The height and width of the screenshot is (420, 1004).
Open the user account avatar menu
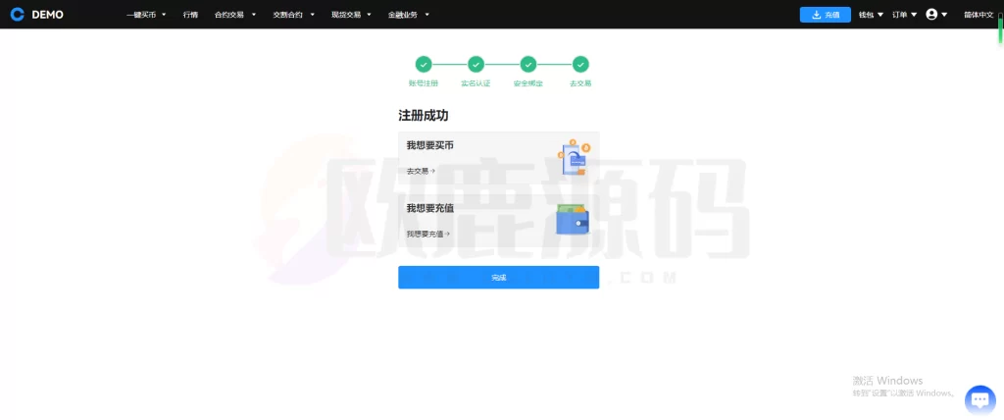[x=936, y=14]
